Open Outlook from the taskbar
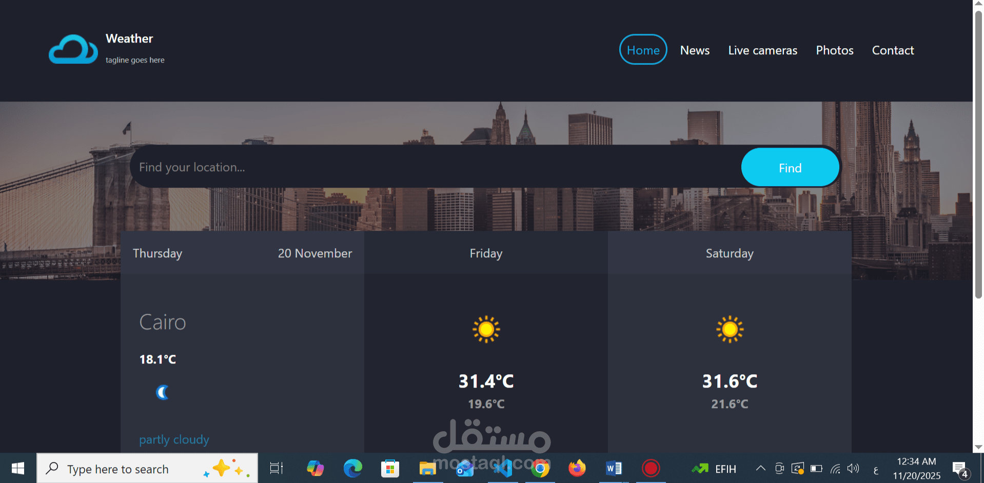Image resolution: width=984 pixels, height=483 pixels. click(465, 468)
